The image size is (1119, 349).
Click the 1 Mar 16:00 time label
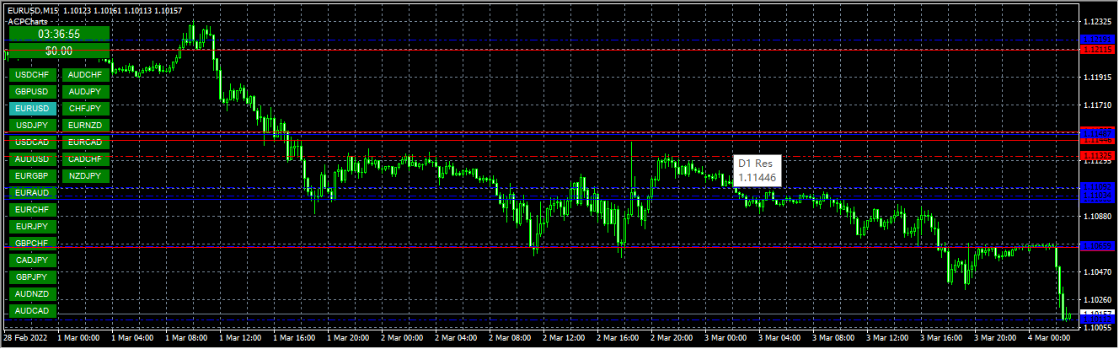click(294, 337)
